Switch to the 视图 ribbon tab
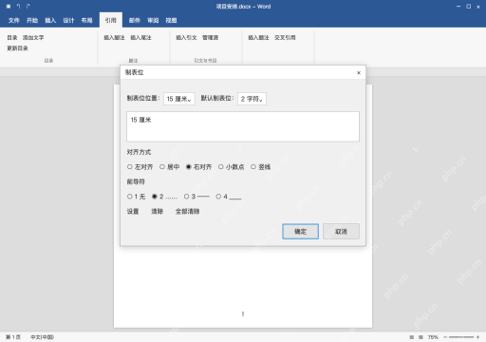This screenshot has height=342, width=486. (171, 20)
